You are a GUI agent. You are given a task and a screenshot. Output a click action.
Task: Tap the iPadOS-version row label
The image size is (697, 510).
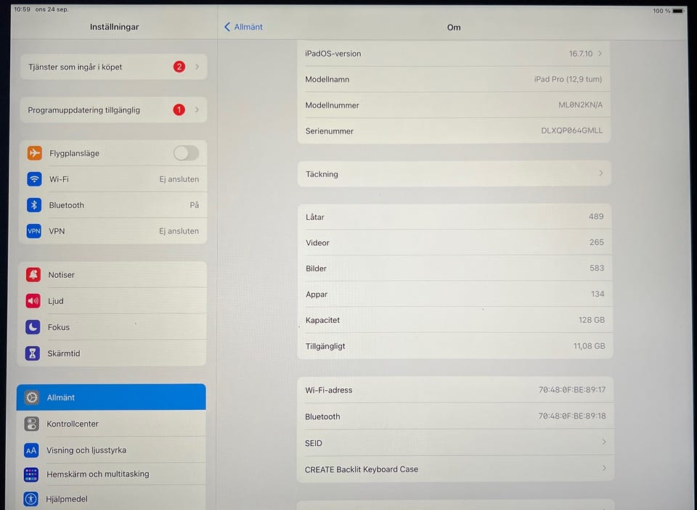(333, 54)
